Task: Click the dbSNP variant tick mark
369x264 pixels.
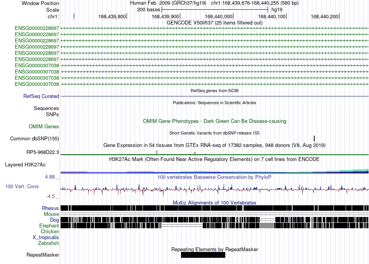Action: point(314,138)
